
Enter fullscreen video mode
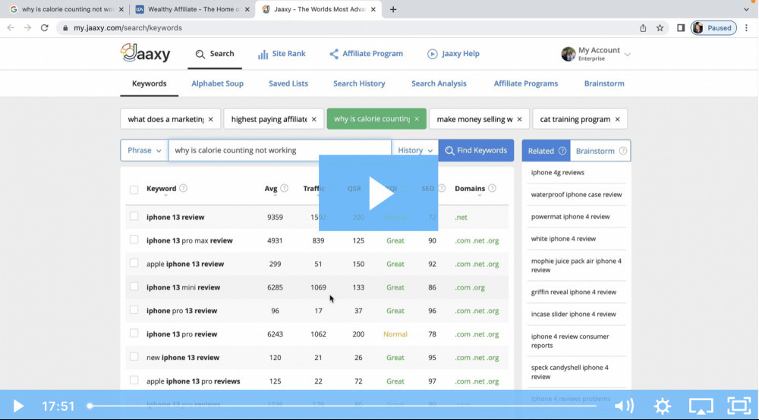point(739,406)
